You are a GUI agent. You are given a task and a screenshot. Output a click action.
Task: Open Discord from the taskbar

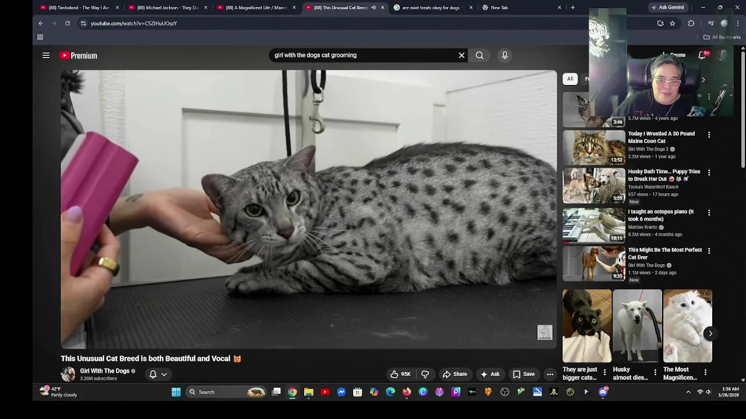(603, 392)
